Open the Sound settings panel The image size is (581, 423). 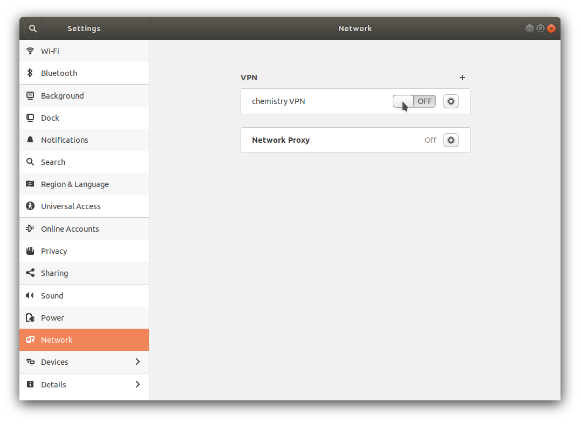point(84,296)
